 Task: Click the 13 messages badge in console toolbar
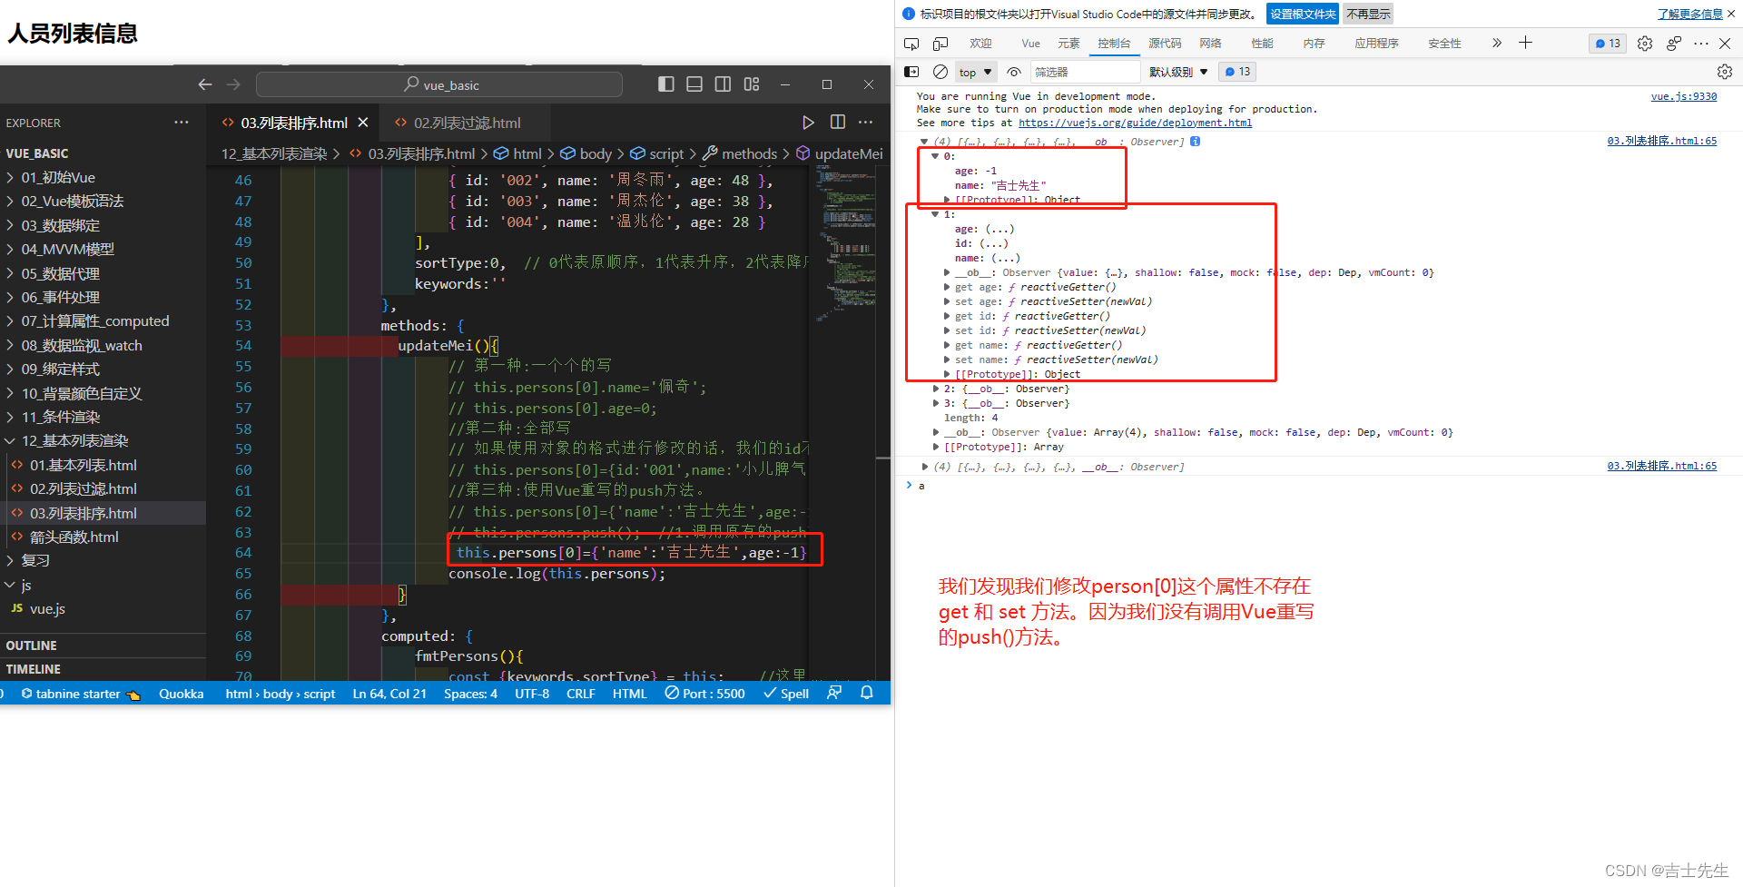coord(1237,72)
